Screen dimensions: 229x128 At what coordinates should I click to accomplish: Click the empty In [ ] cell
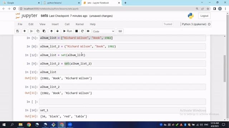click(122, 102)
